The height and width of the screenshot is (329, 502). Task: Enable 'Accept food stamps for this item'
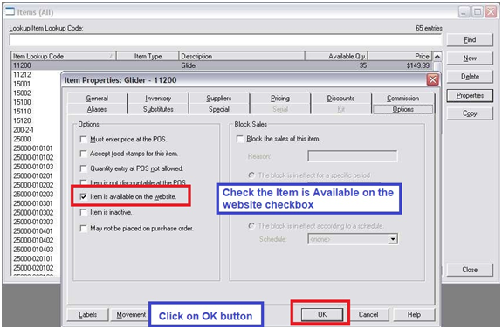pyautogui.click(x=83, y=154)
